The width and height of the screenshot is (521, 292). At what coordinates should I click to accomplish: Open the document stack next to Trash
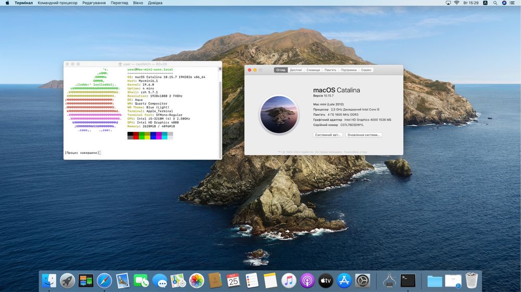[x=453, y=281]
